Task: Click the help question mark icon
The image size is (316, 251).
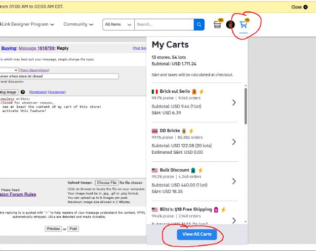Action: 23,92
